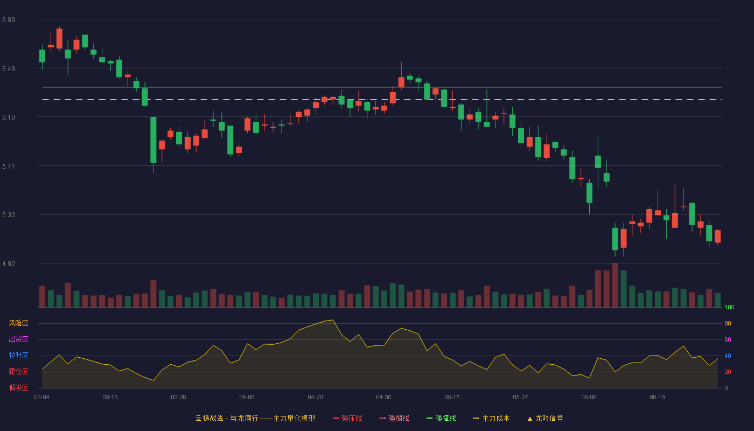Screen dimensions: 754x431
Task: Click the red 20 indicator scale value
Action: coord(728,372)
